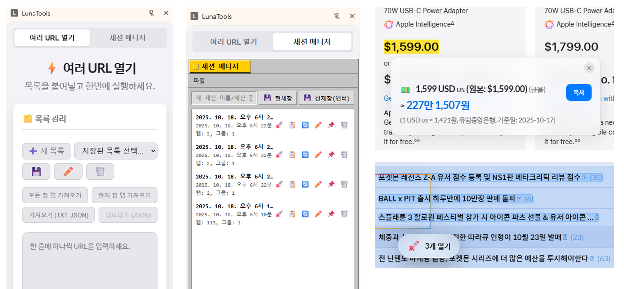The width and height of the screenshot is (624, 289).
Task: Save all windows with 전체창(엔터) button
Action: (x=327, y=98)
